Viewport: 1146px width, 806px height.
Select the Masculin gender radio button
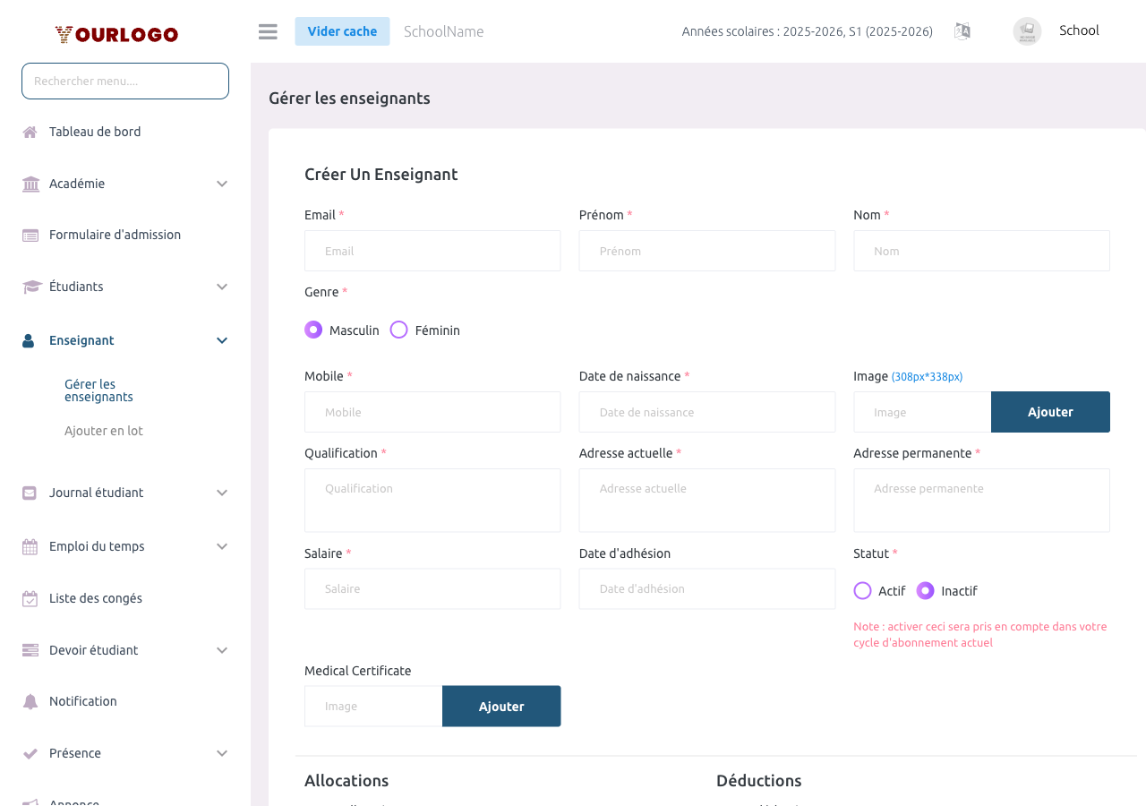pyautogui.click(x=313, y=330)
